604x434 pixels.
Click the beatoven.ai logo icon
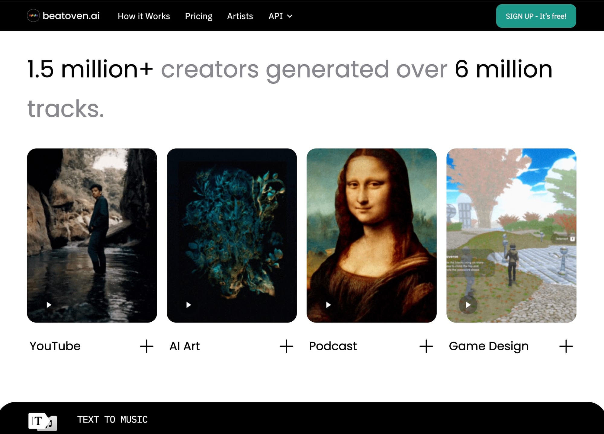pos(33,16)
